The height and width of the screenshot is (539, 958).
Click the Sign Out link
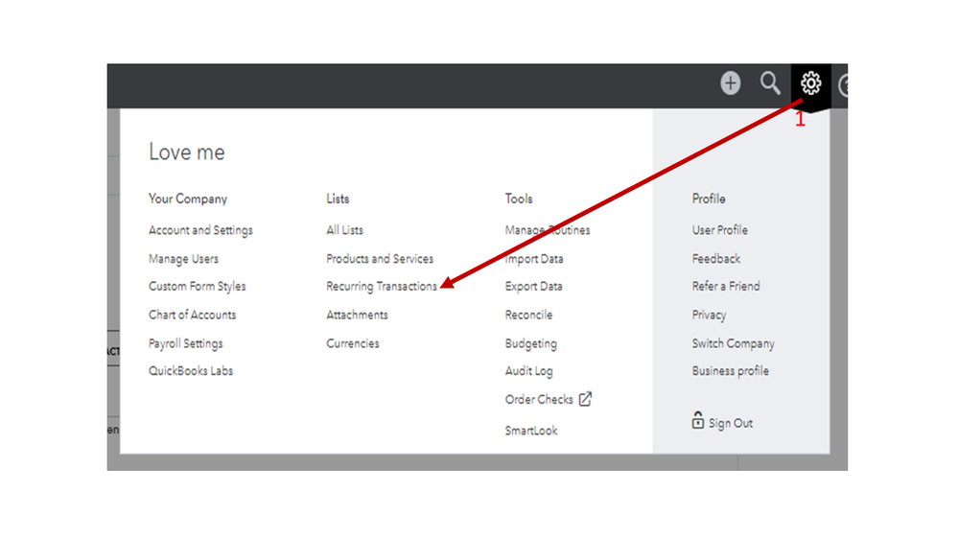(x=730, y=423)
